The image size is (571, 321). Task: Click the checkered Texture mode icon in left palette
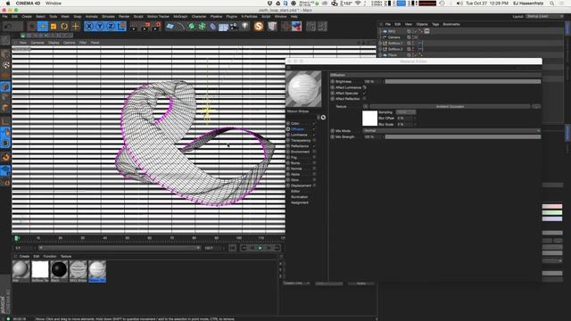5,65
